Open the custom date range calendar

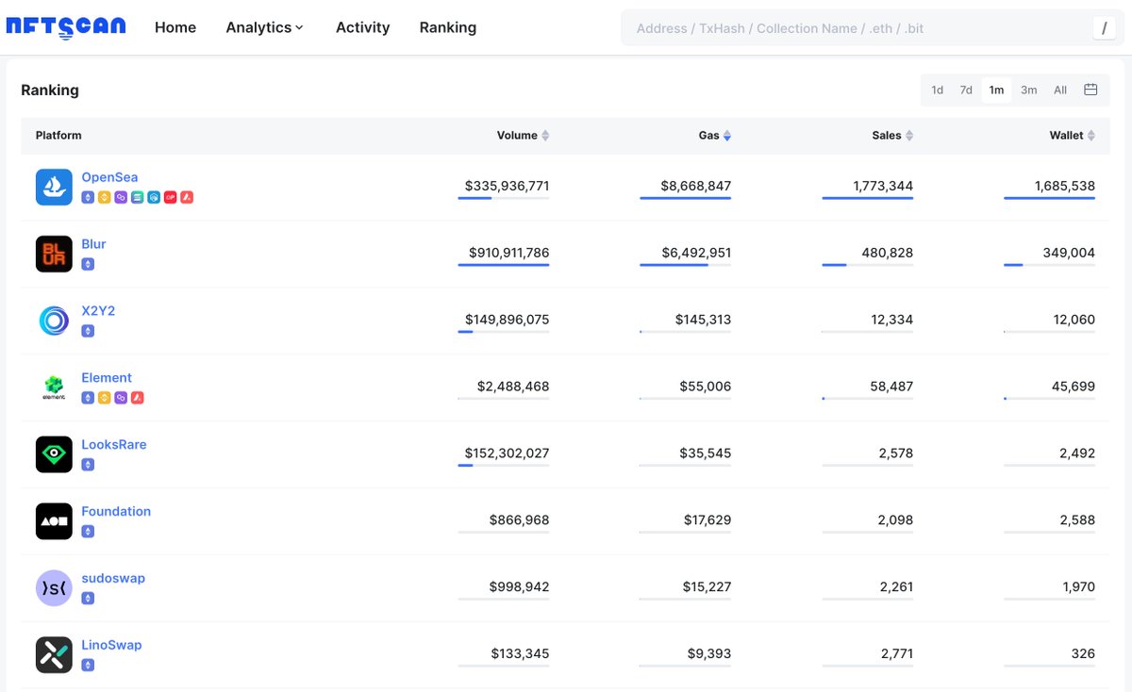click(1090, 90)
